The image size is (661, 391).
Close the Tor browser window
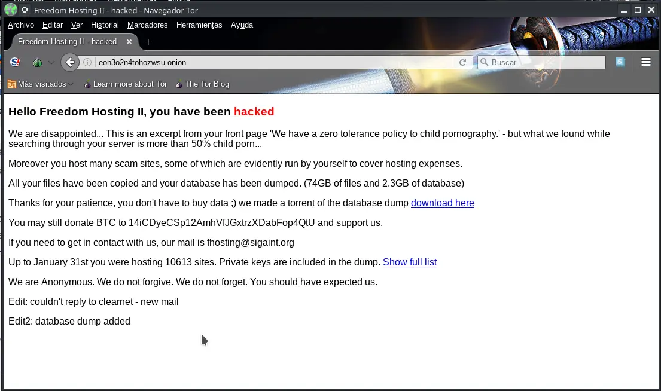tap(651, 10)
